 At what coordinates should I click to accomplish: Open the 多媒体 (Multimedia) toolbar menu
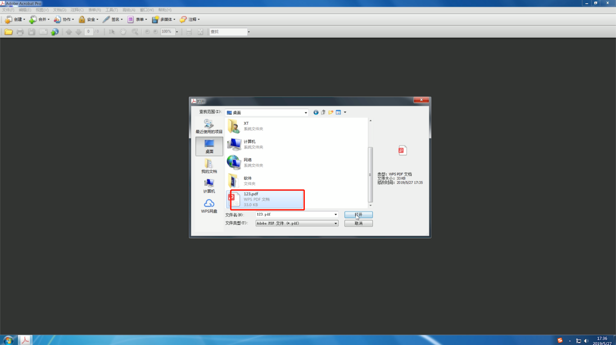coord(163,19)
